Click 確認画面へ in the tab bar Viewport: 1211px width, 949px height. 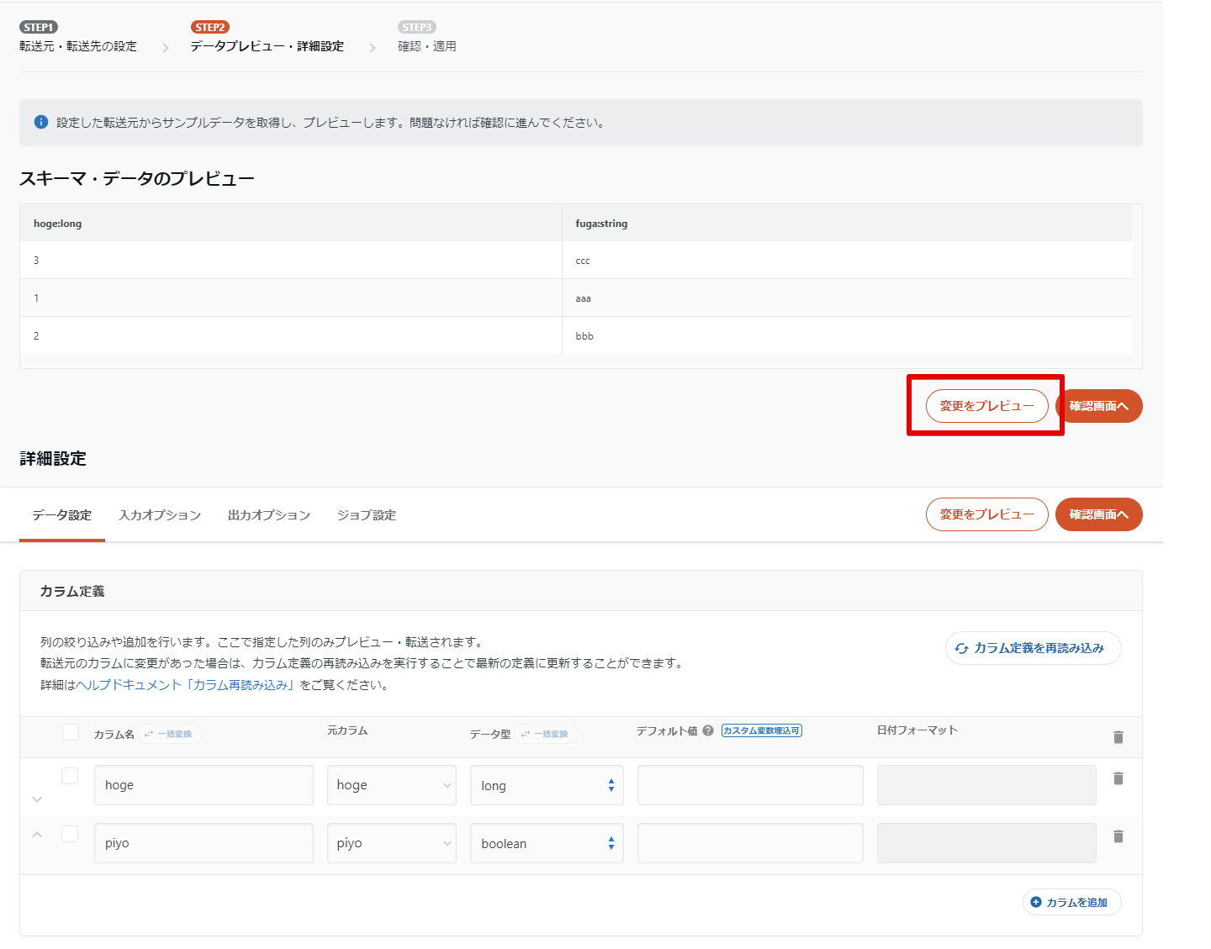coord(1099,514)
